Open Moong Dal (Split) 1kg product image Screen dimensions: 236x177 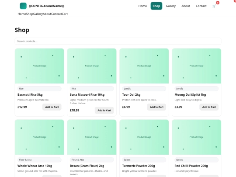pyautogui.click(x=197, y=66)
